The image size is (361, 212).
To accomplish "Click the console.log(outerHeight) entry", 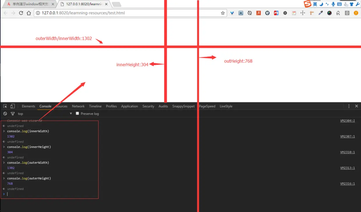I will pos(29,178).
